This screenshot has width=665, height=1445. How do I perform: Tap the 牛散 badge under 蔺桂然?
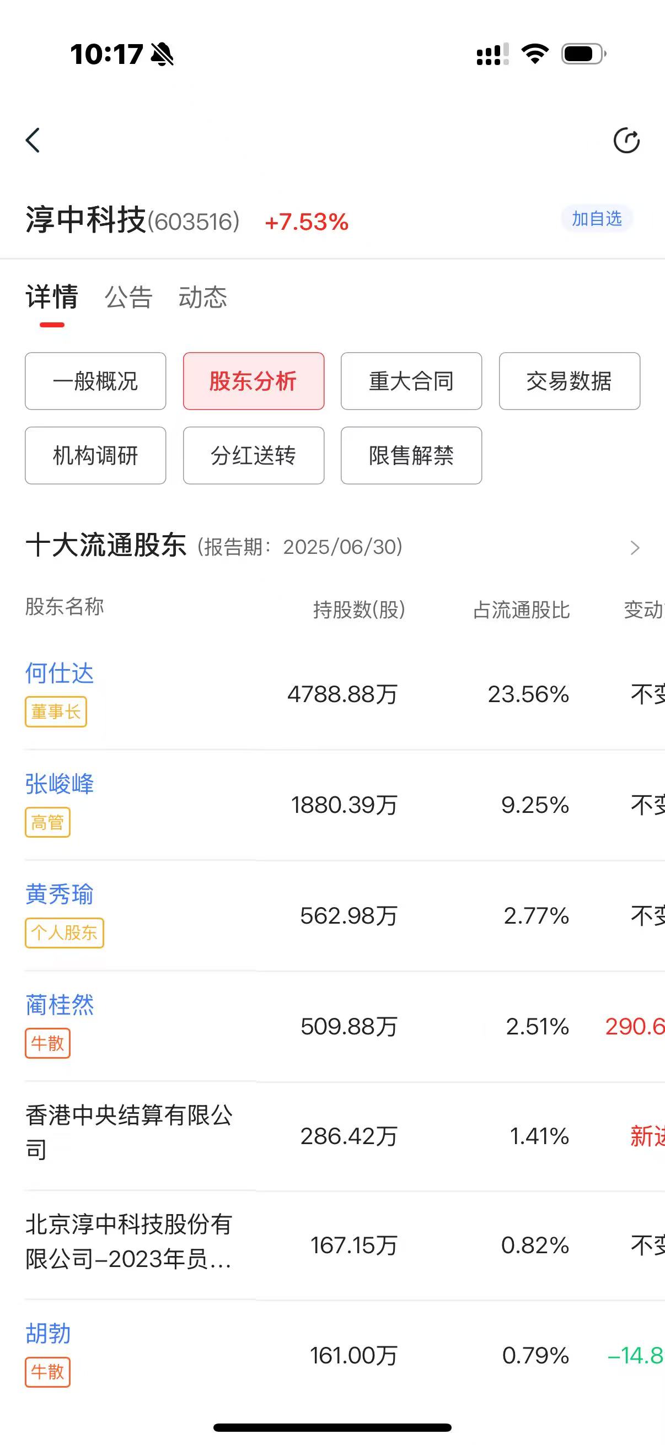pos(48,1043)
